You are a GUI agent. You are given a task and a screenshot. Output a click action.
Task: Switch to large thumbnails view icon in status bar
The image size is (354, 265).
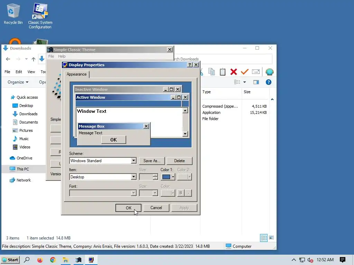(271, 238)
